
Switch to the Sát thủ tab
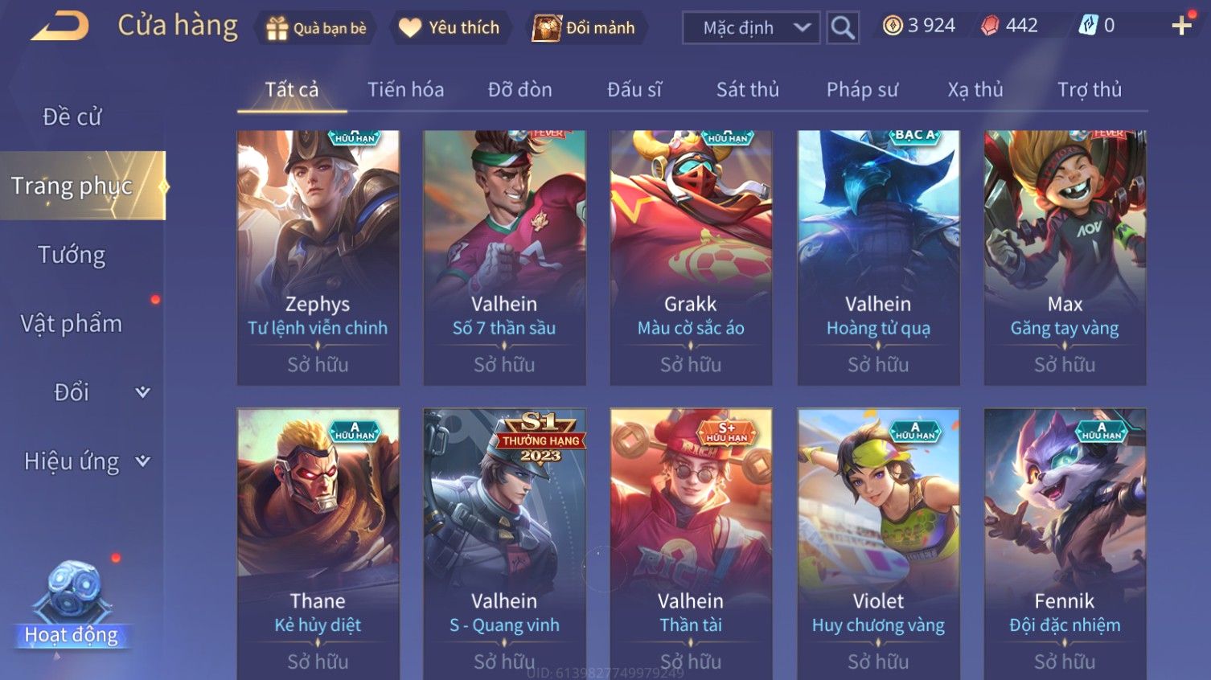pos(748,89)
